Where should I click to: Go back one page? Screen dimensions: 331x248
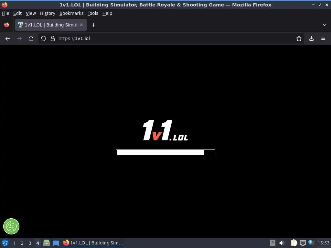[8, 39]
